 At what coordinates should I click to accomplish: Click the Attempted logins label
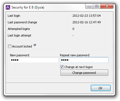(19, 29)
